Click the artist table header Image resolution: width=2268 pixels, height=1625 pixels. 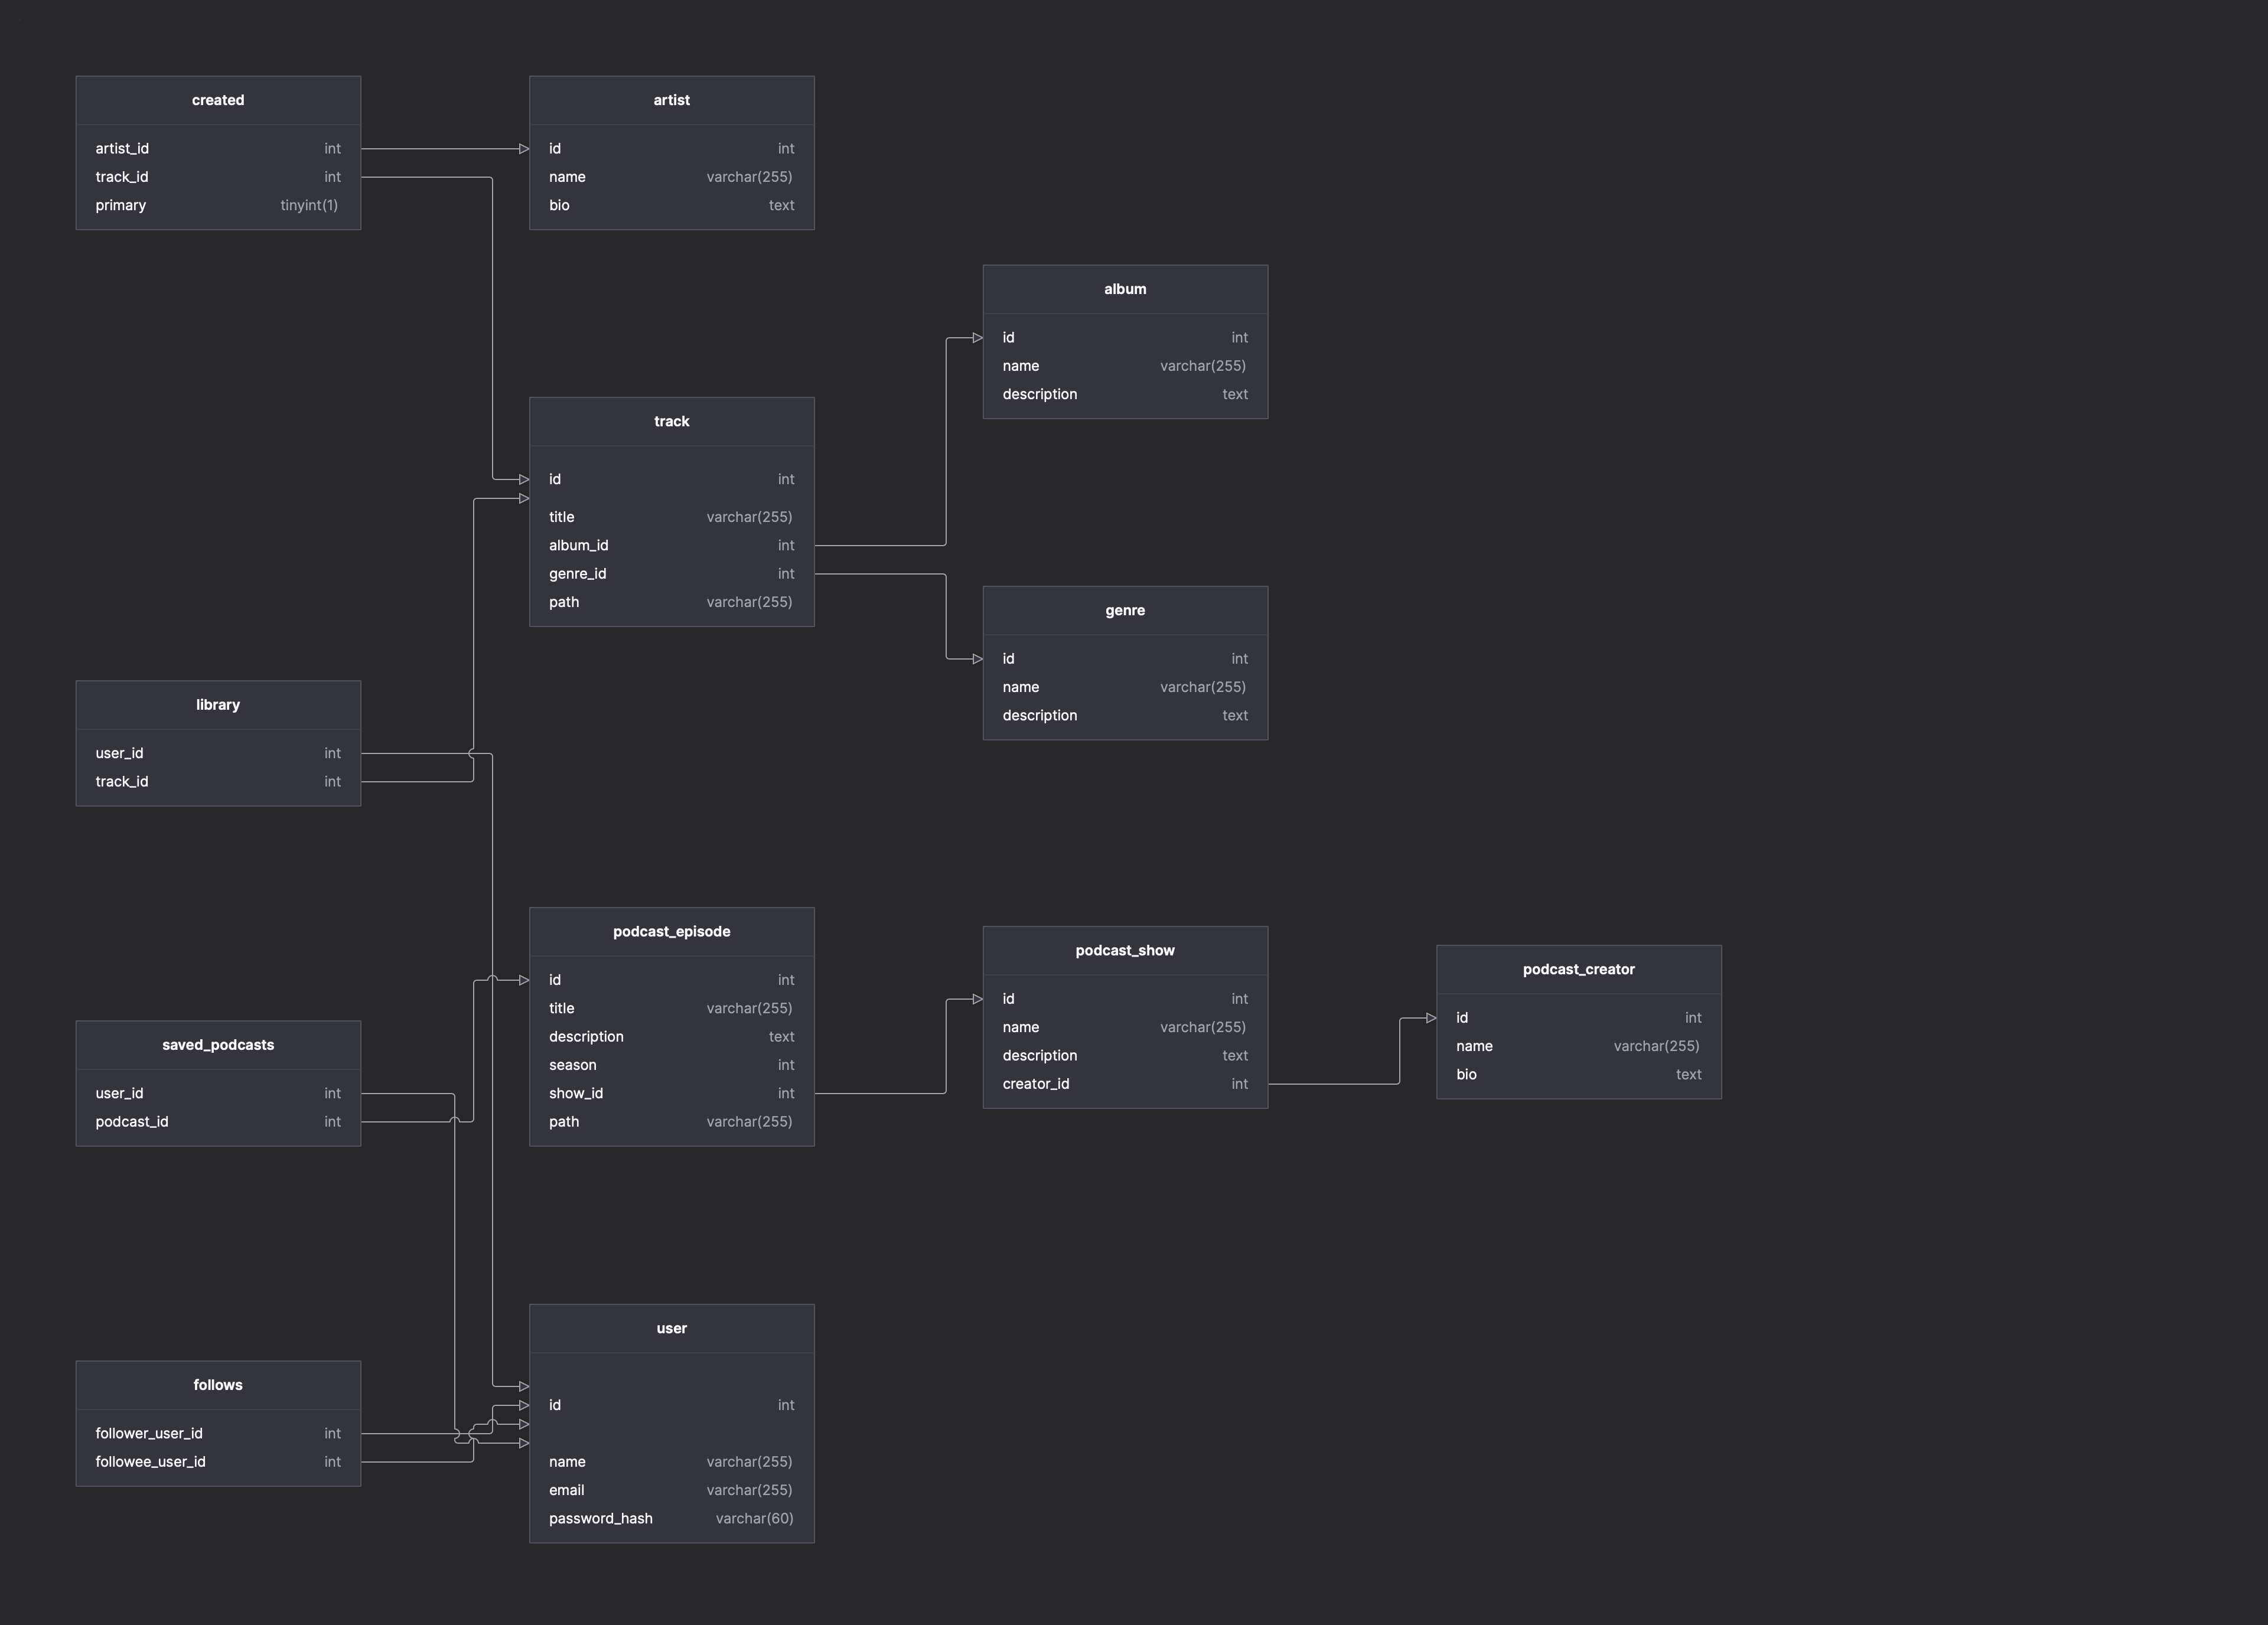tap(673, 97)
